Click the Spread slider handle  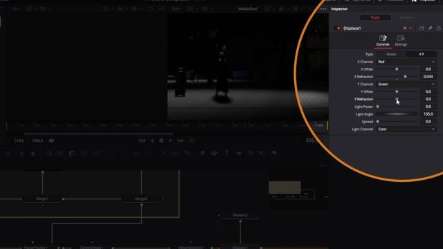click(x=378, y=122)
